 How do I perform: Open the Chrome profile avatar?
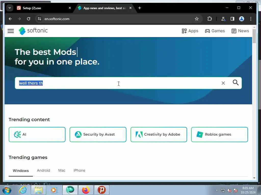tap(242, 19)
